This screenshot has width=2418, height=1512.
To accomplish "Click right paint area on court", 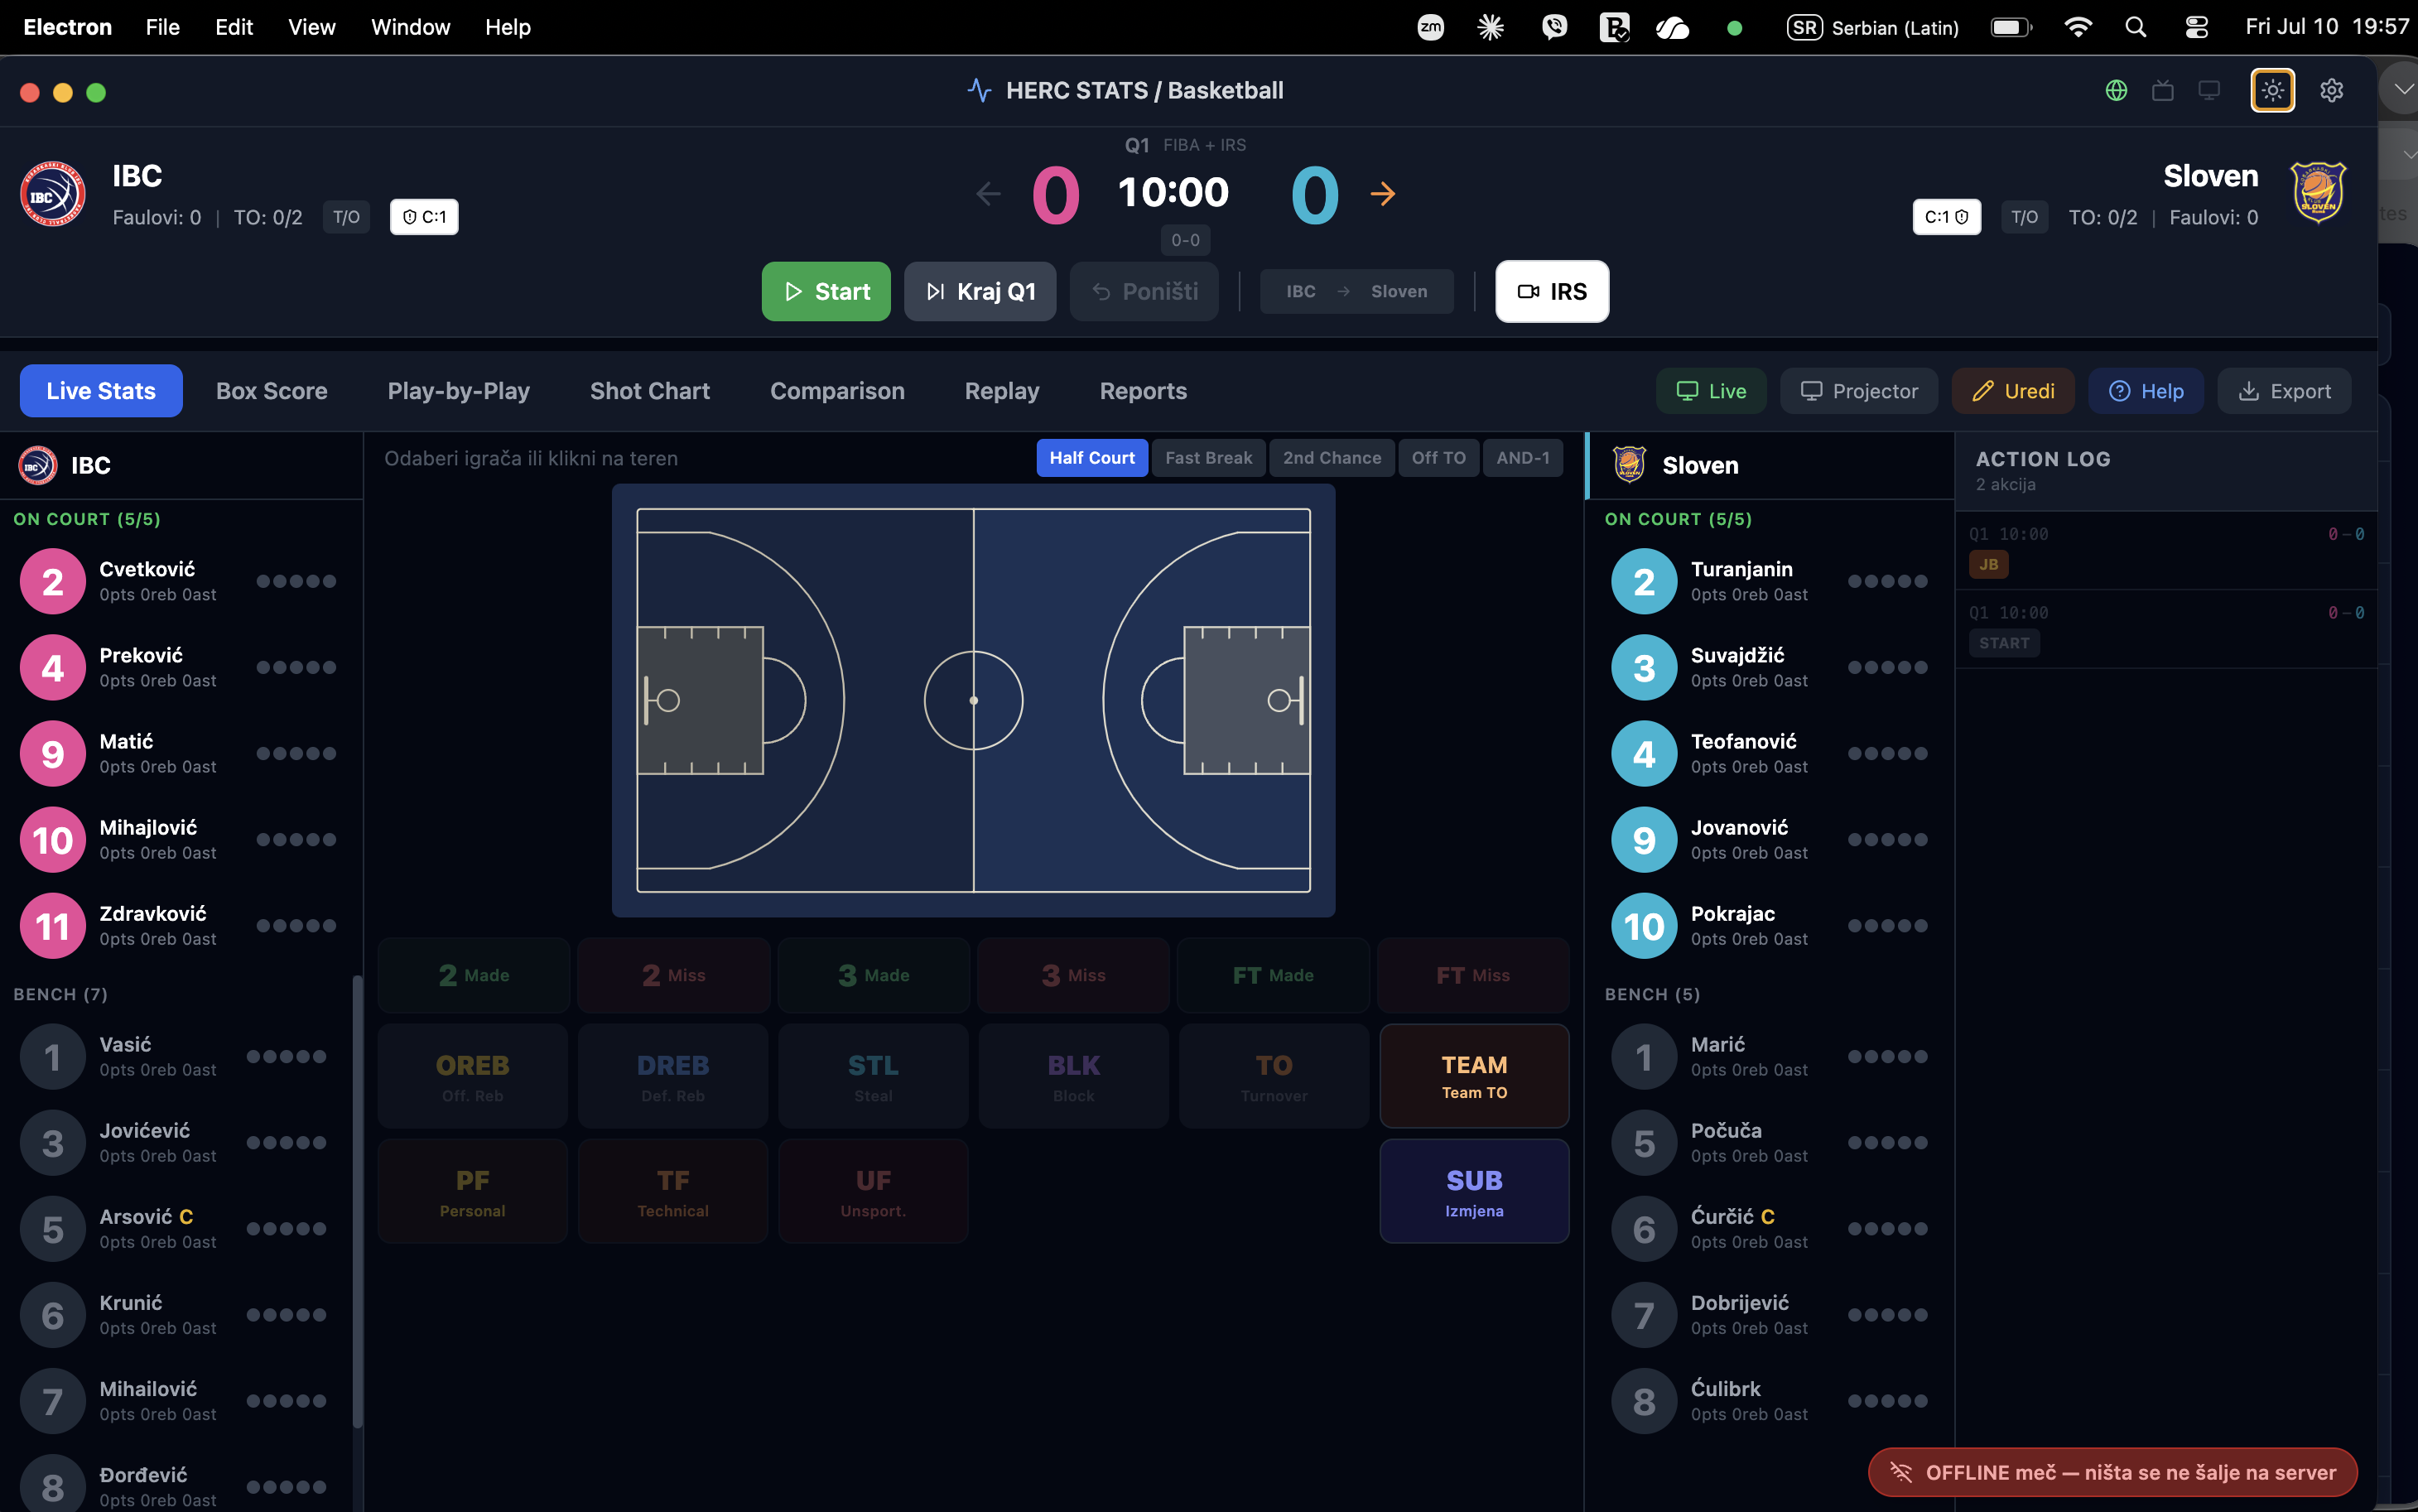I will pyautogui.click(x=1247, y=700).
